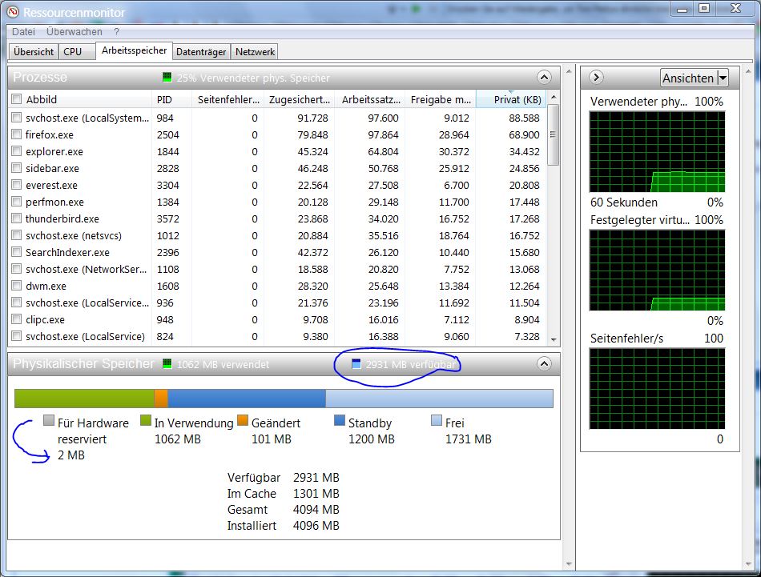Sort by the Zugesichert column header

[x=300, y=99]
